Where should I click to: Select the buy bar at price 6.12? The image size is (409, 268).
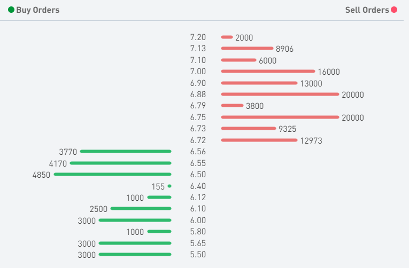coord(159,198)
